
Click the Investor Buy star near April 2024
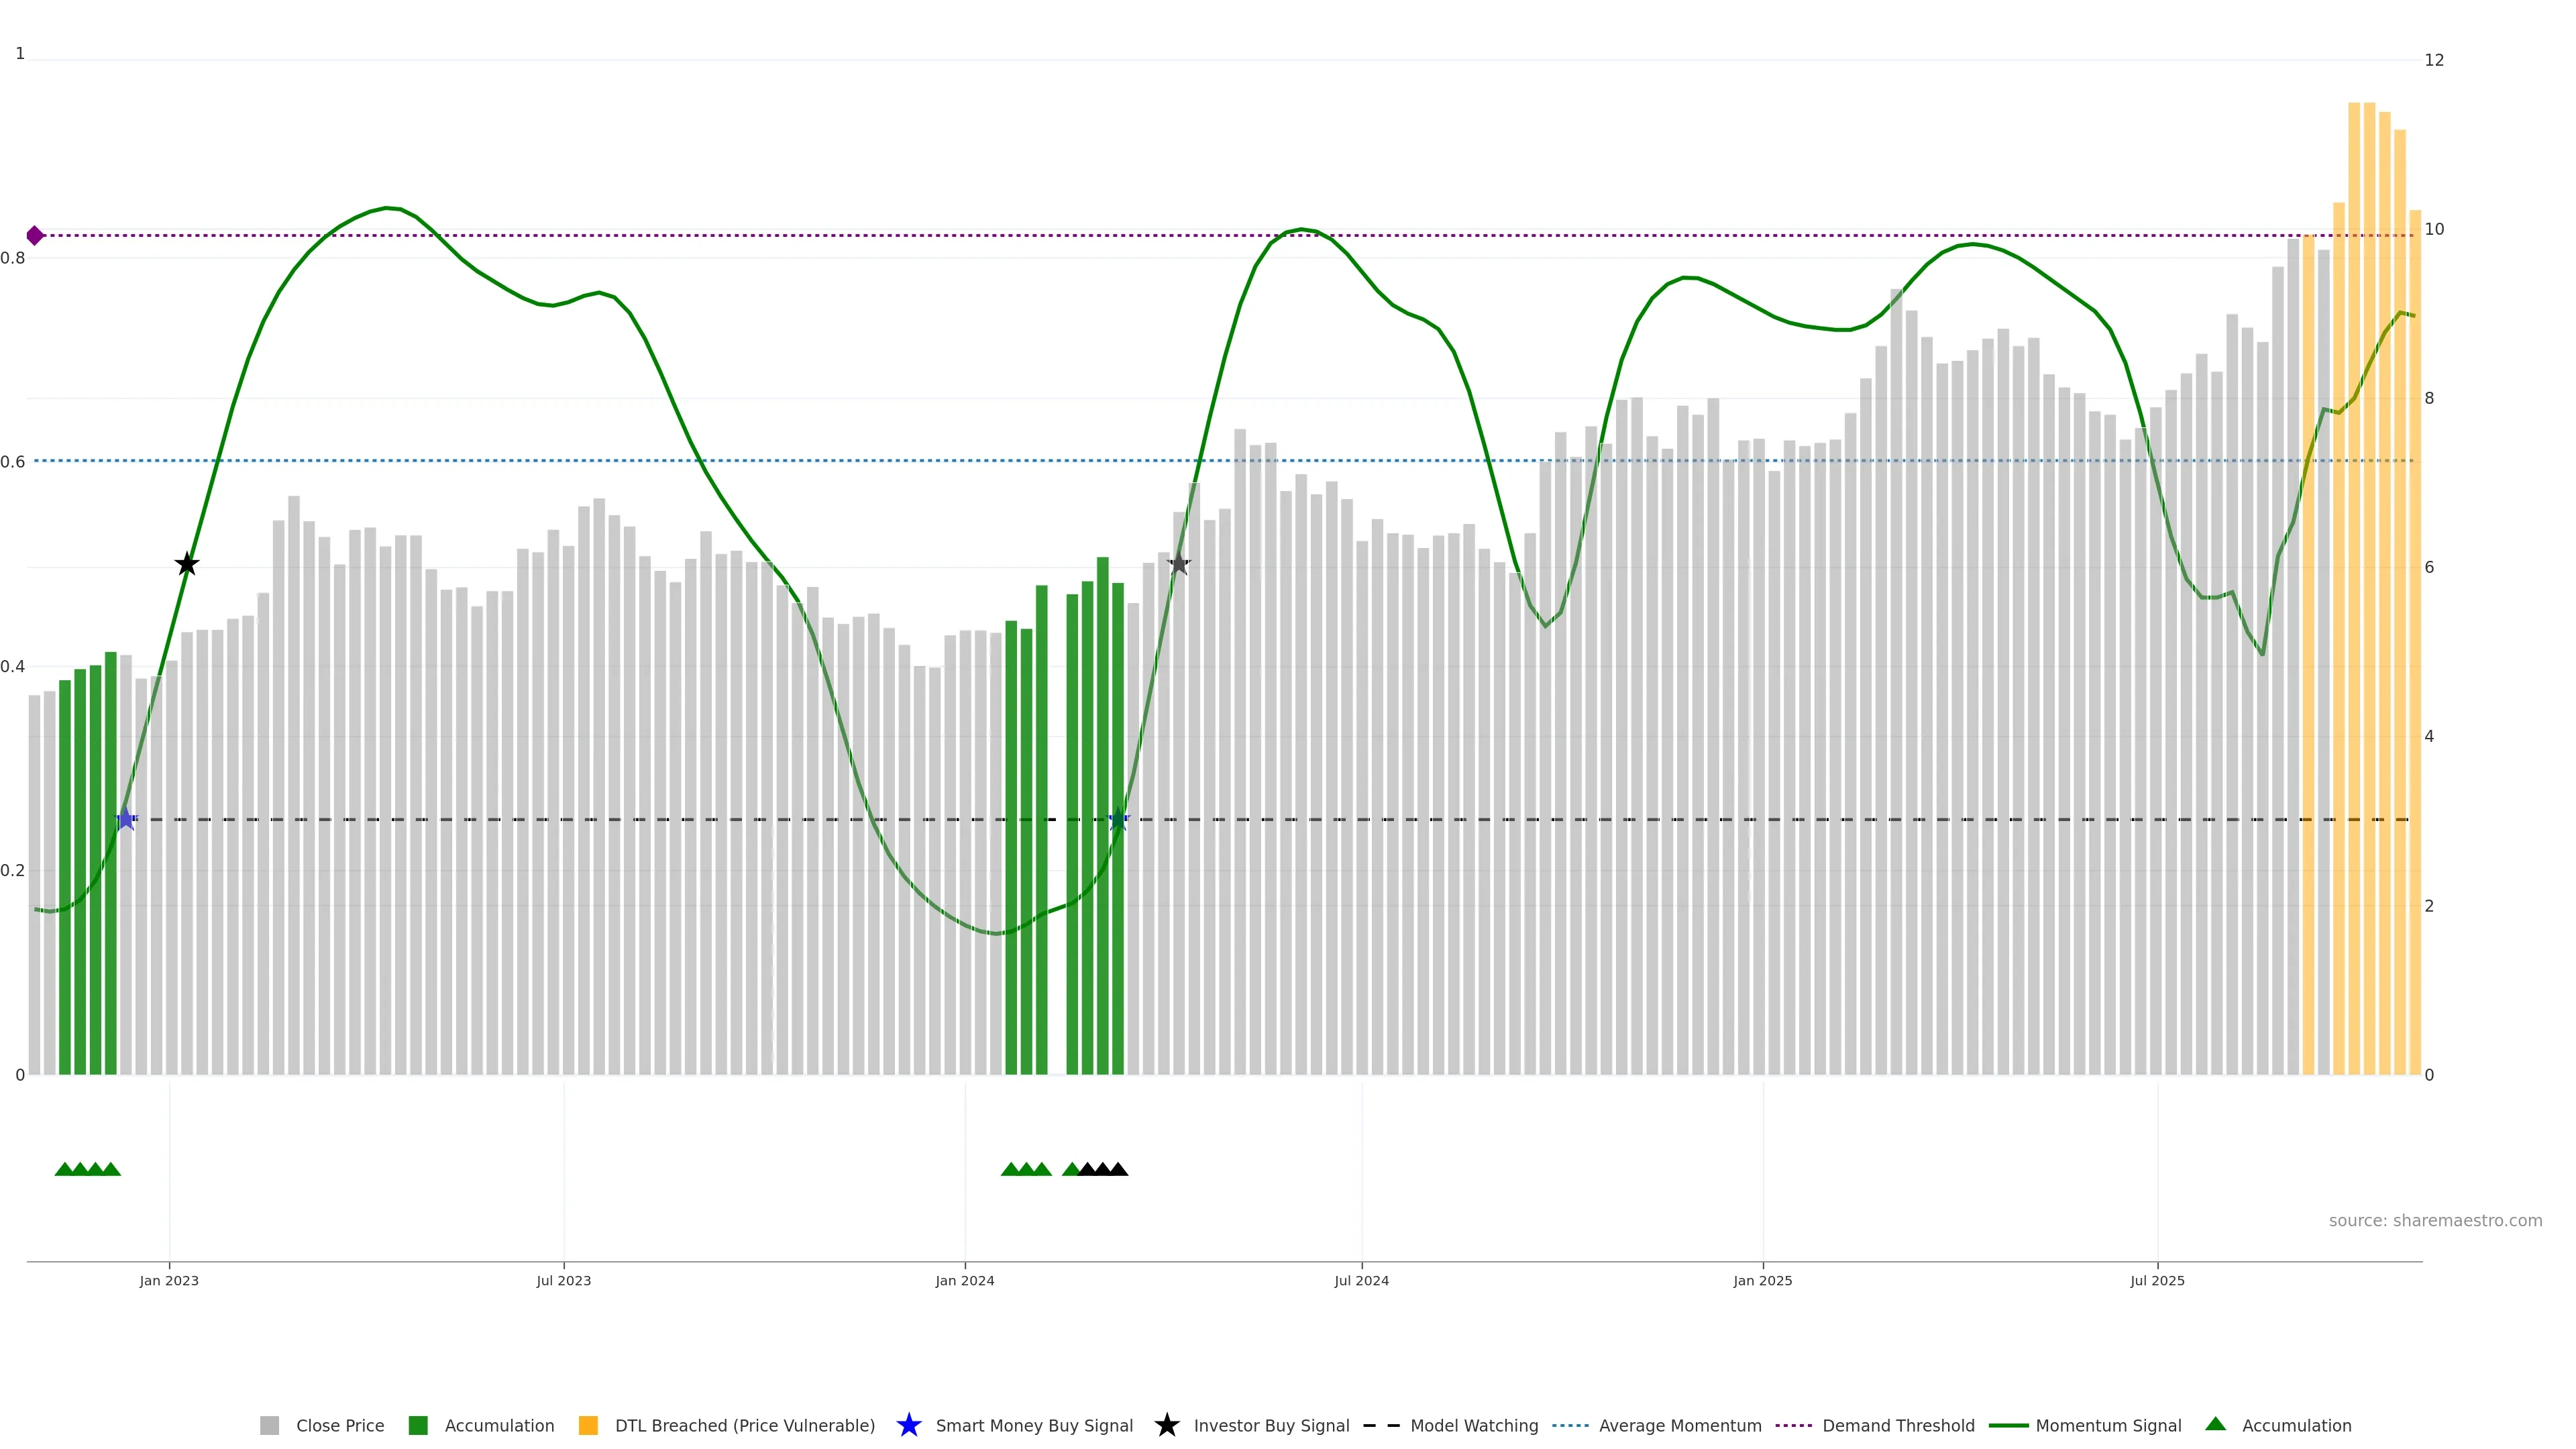pos(1179,565)
